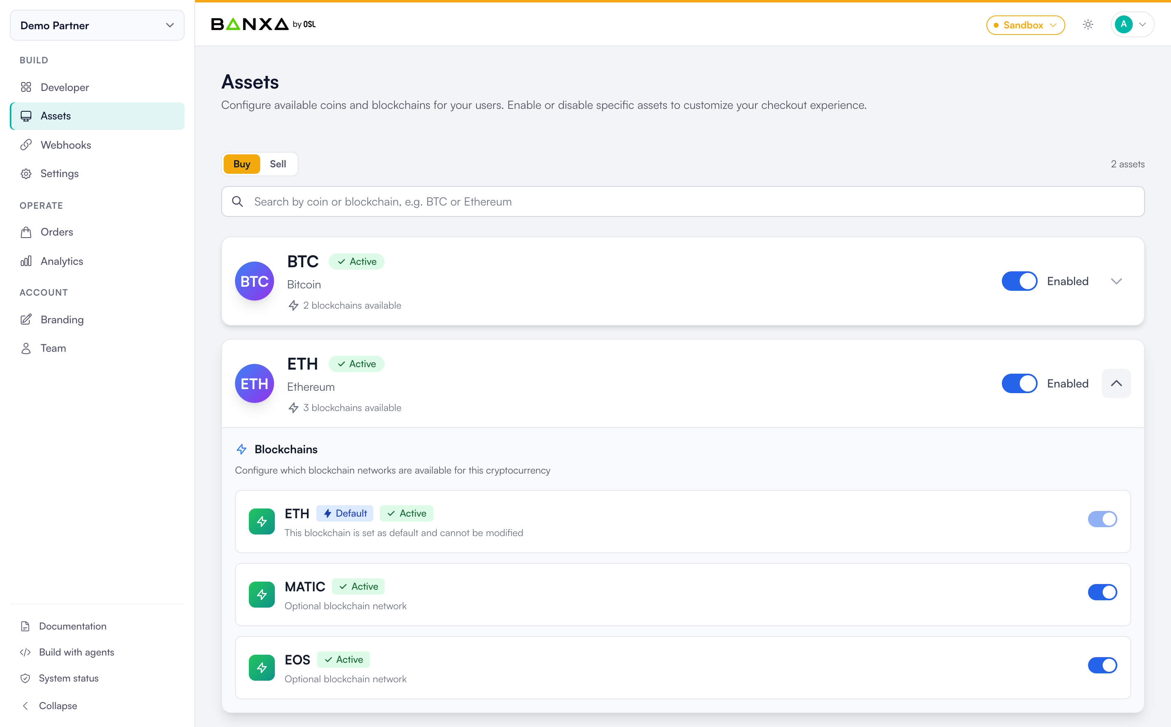Screen dimensions: 1171x727
Task: Turn off the EOS blockchain toggle
Action: click(1102, 665)
